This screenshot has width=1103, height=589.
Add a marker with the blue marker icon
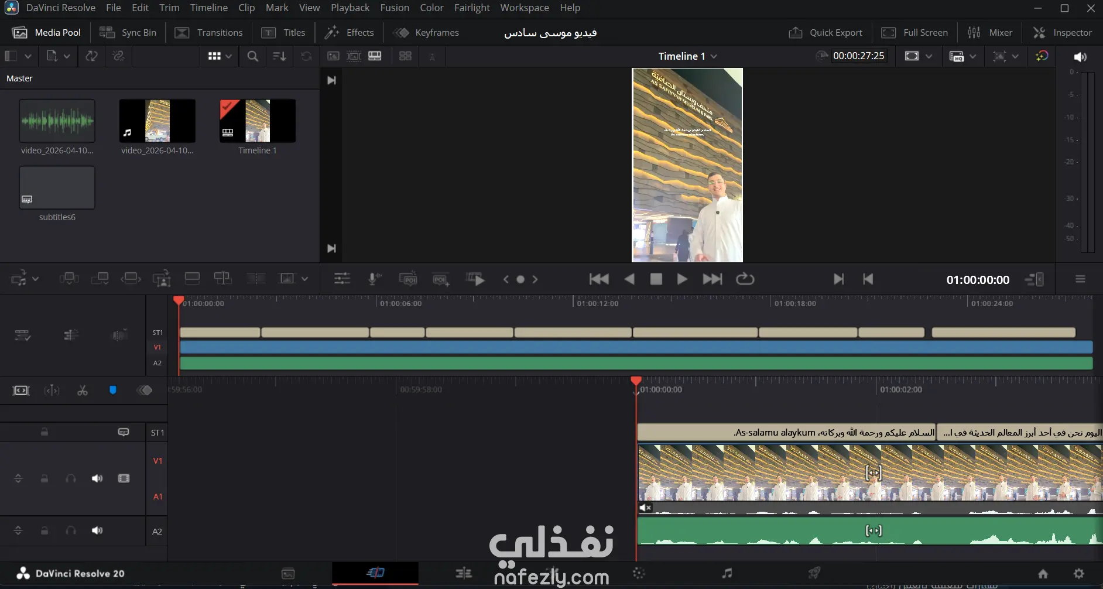(113, 391)
